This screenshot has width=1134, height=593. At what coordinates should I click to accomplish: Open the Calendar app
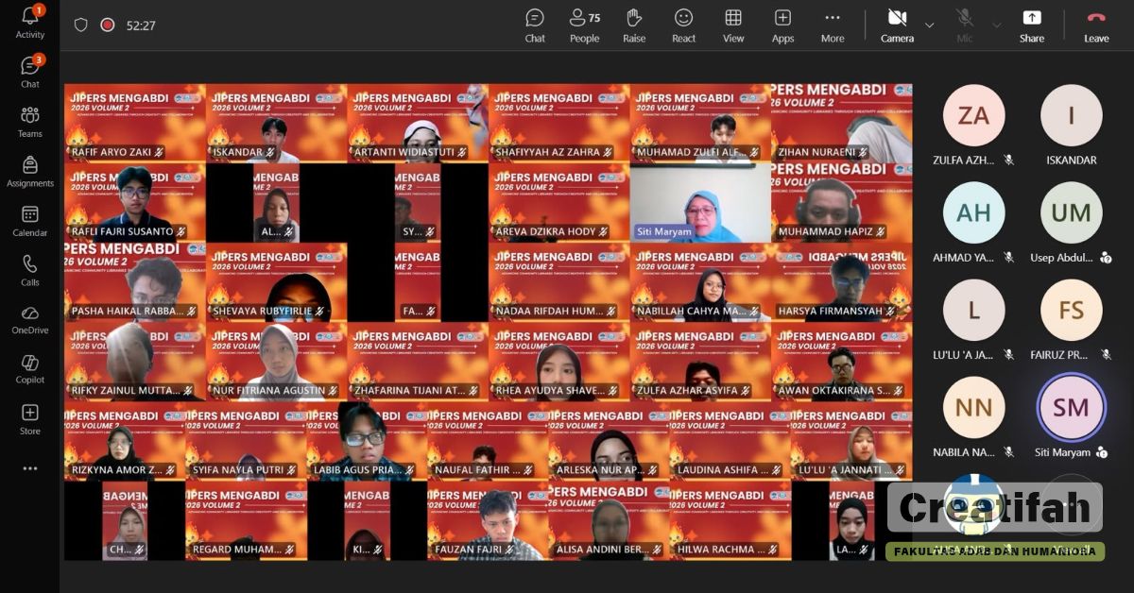(30, 221)
